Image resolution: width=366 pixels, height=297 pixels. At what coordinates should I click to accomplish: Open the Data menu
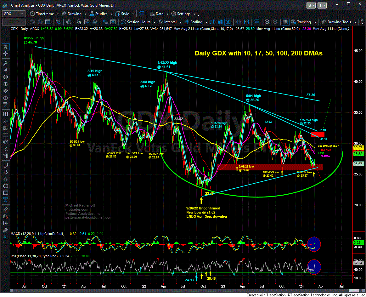tap(157, 14)
